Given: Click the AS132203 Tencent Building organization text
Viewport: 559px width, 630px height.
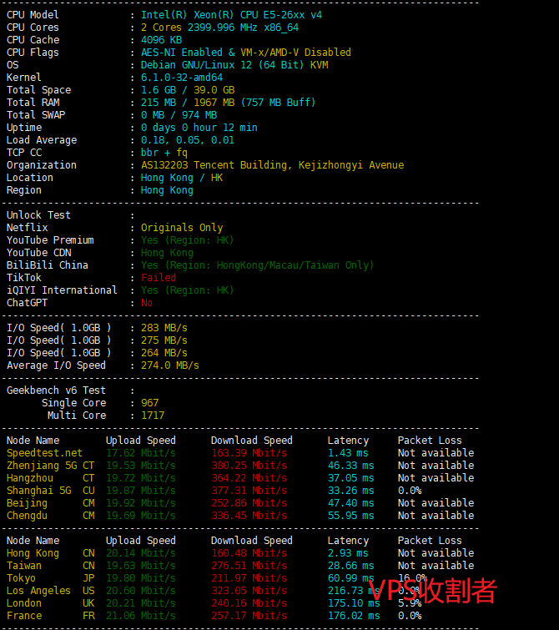Looking at the screenshot, I should (272, 165).
